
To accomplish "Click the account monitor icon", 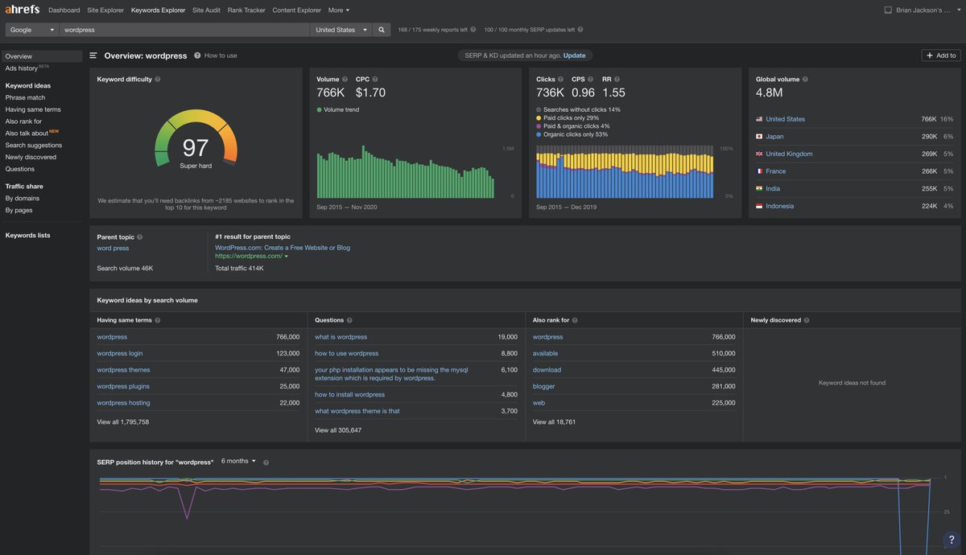I will tap(888, 10).
